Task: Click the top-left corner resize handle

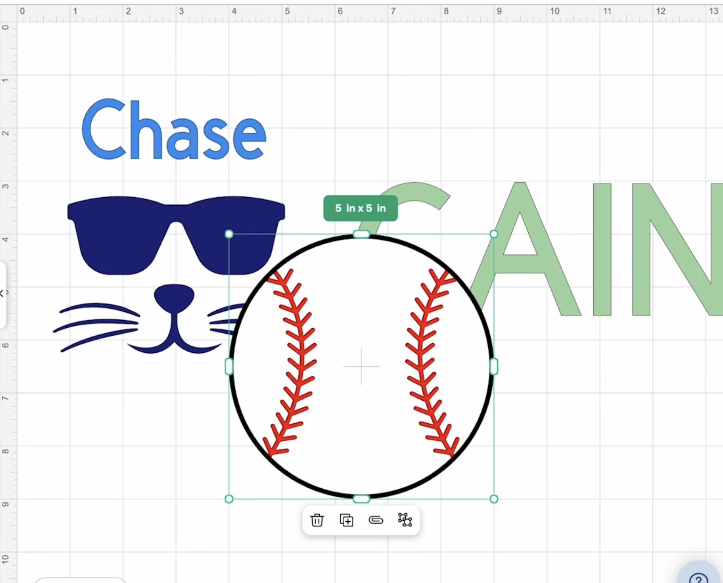Action: [x=228, y=234]
